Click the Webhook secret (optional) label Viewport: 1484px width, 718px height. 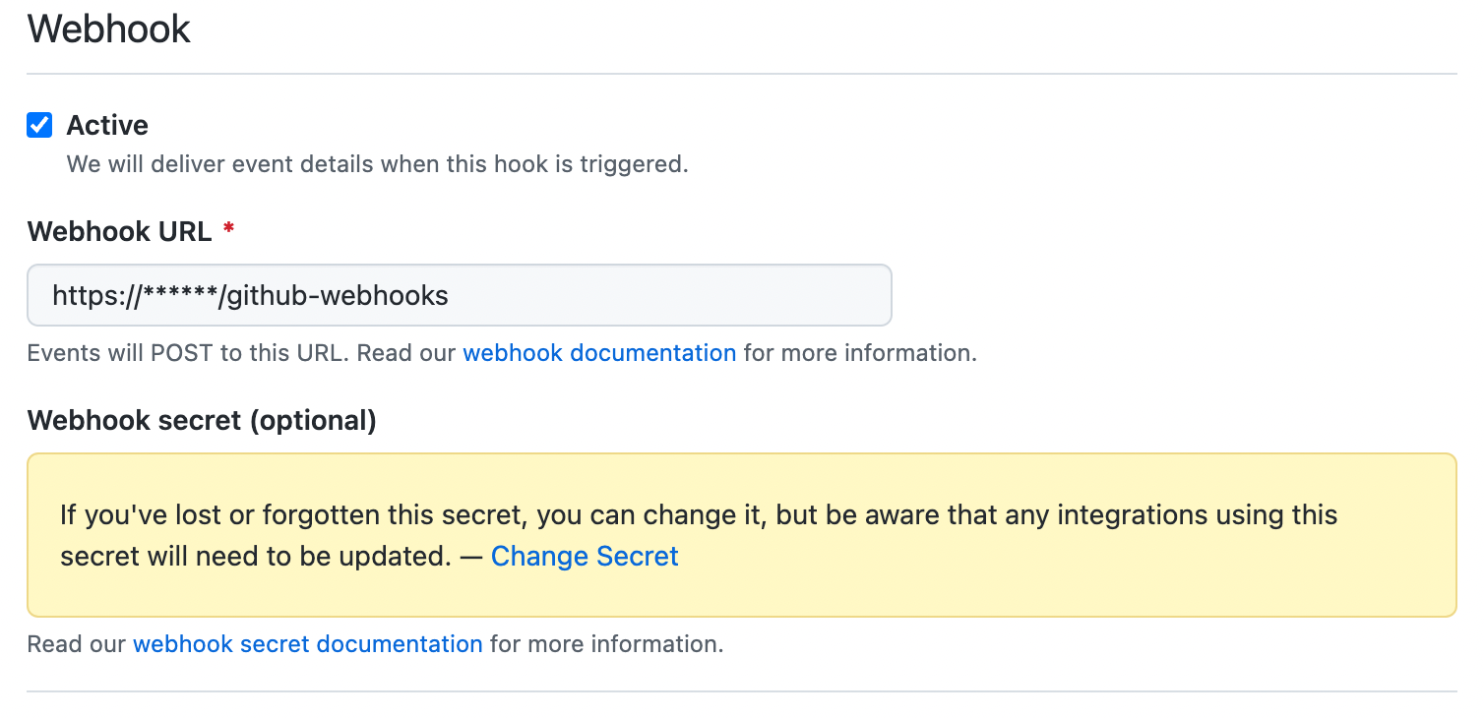(202, 421)
